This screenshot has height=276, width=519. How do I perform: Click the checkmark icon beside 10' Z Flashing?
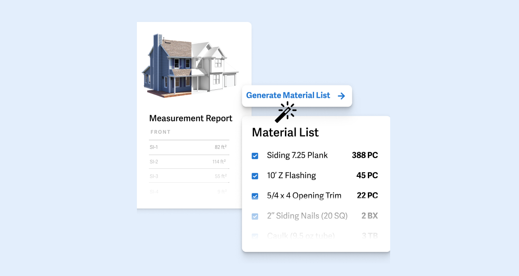click(x=255, y=176)
